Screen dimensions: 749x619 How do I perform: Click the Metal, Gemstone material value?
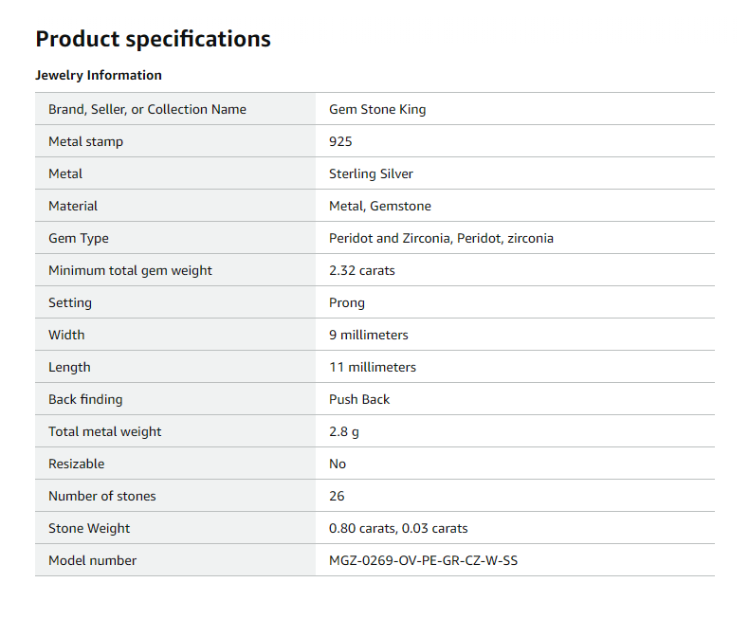click(x=380, y=206)
